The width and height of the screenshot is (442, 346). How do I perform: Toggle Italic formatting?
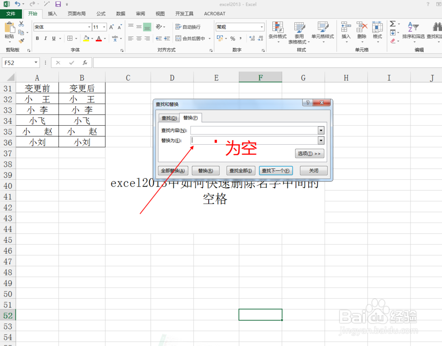pyautogui.click(x=46, y=38)
